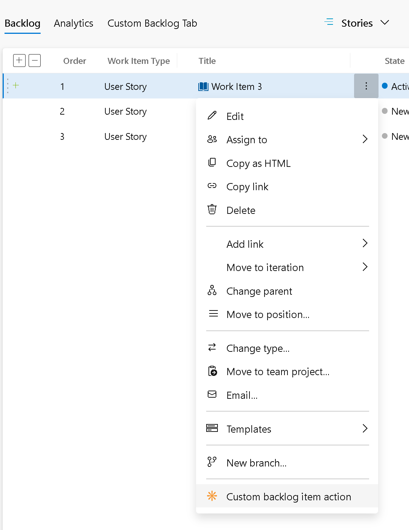Click the Copy as HTML icon
Image resolution: width=409 pixels, height=530 pixels.
[212, 162]
